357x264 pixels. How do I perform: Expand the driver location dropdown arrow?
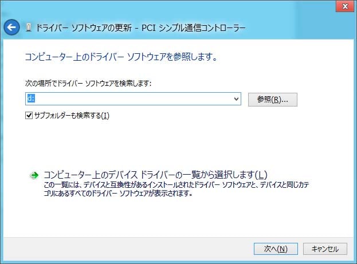point(236,98)
